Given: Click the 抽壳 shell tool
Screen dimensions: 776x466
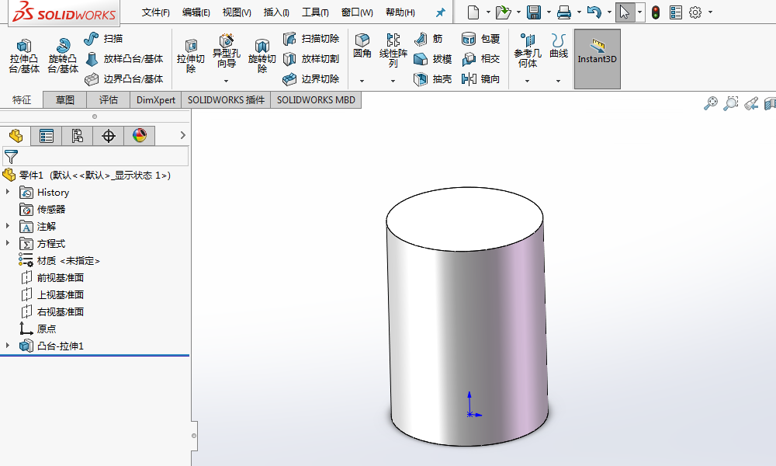Looking at the screenshot, I should (x=433, y=79).
